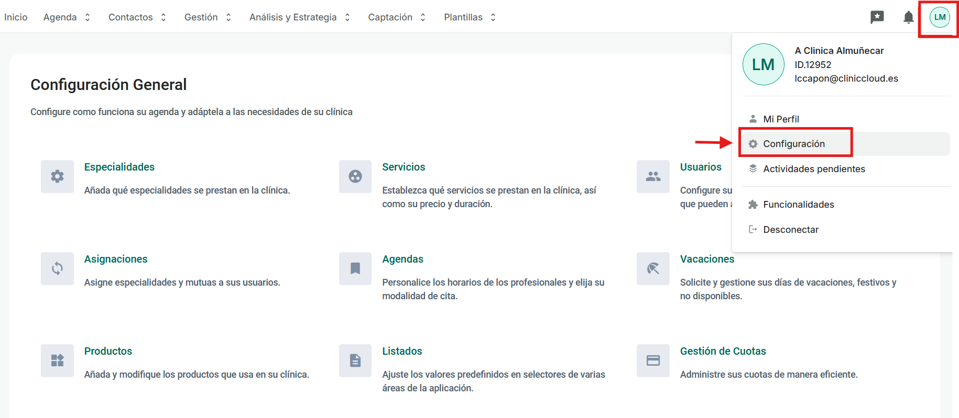The image size is (959, 418).
Task: Click the Agendas bookmark icon
Action: [355, 268]
